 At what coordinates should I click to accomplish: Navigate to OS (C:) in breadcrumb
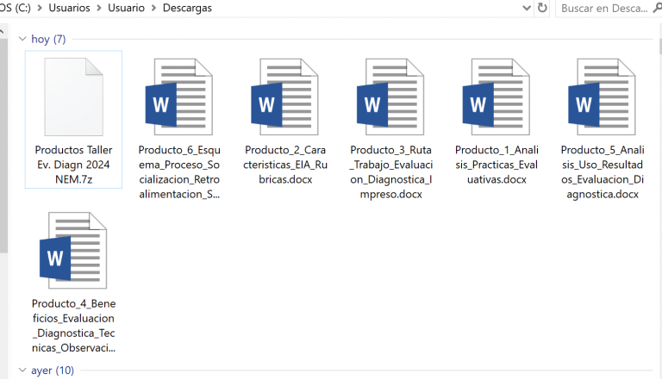pos(16,8)
